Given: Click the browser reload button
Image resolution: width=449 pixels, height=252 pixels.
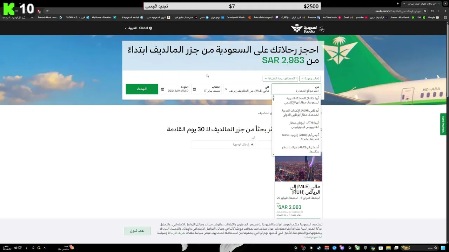Looking at the screenshot, I should tap(433, 11).
